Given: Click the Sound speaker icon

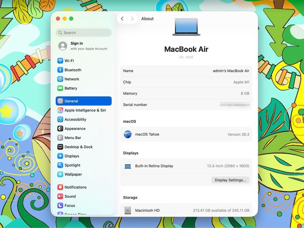Looking at the screenshot, I should (x=60, y=196).
